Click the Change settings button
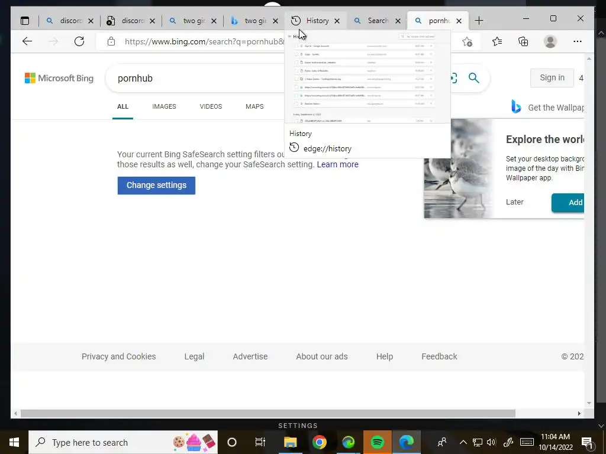 (156, 185)
